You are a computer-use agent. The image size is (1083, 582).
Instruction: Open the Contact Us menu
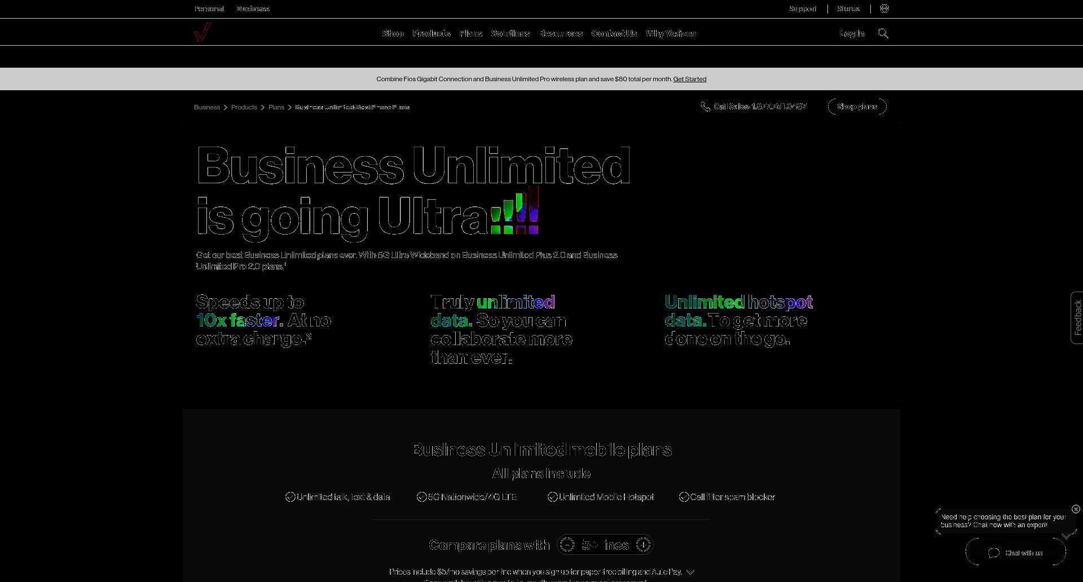pos(614,34)
